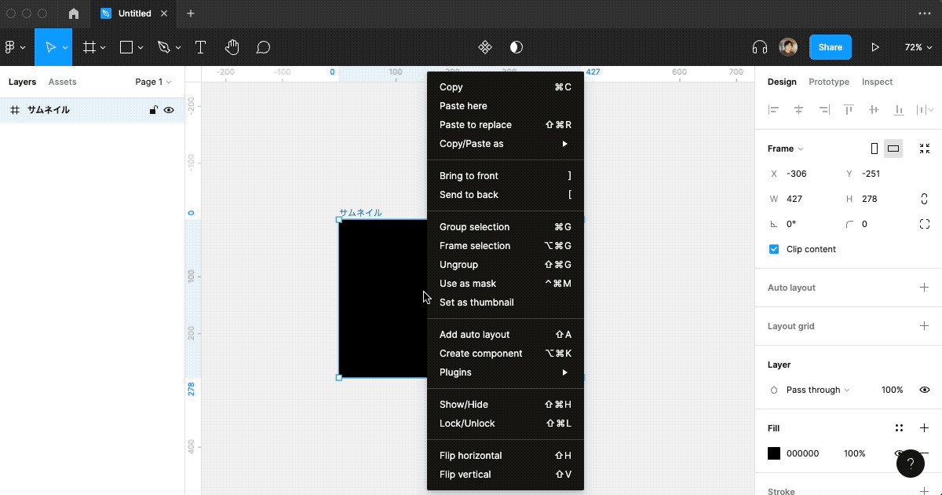
Task: Click independent corners icon
Action: pyautogui.click(x=925, y=224)
